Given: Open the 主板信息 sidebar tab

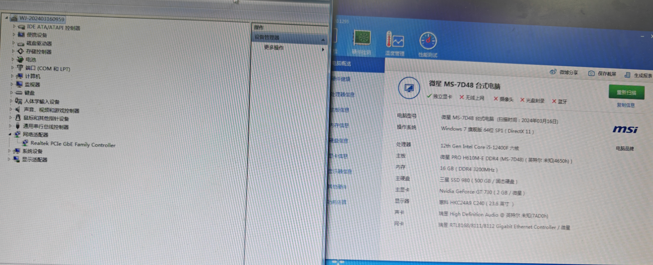Looking at the screenshot, I should click(x=339, y=110).
